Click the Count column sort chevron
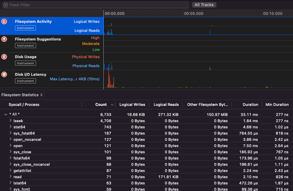The height and width of the screenshot is (191, 293). point(112,104)
